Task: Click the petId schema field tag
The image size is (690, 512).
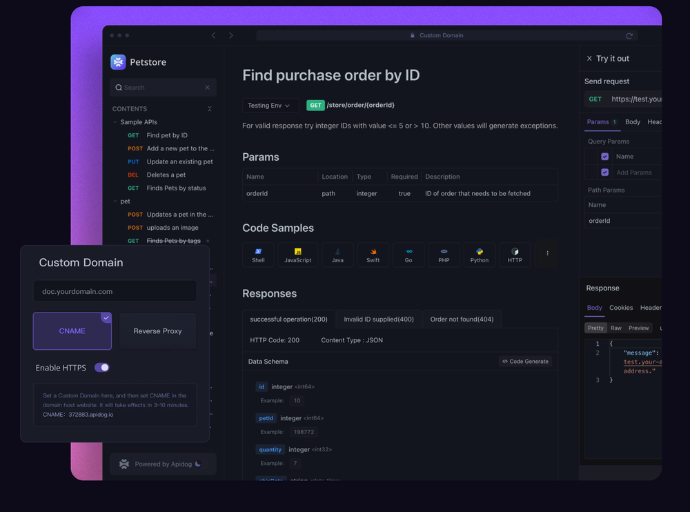Action: 266,418
